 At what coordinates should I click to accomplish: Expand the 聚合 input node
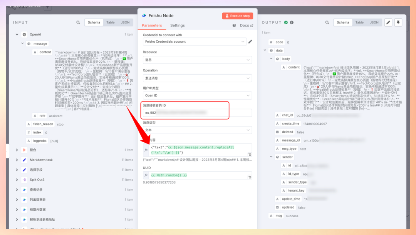tap(17, 150)
